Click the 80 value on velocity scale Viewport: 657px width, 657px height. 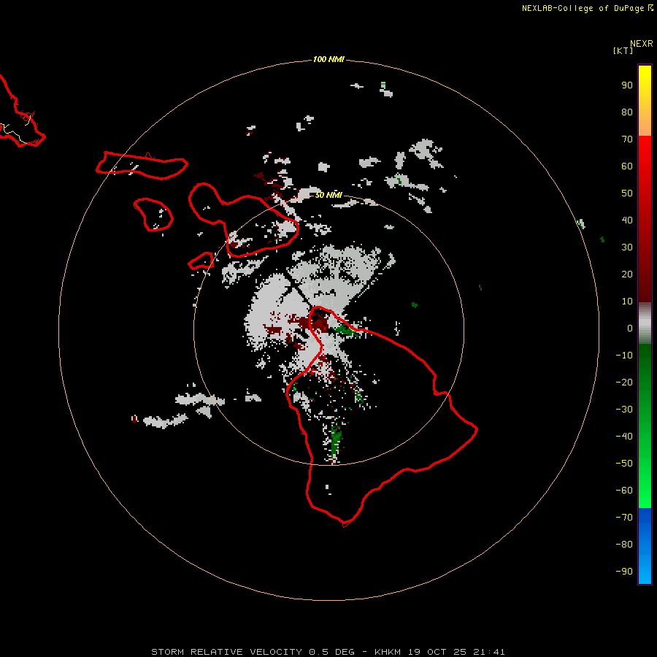pos(627,112)
